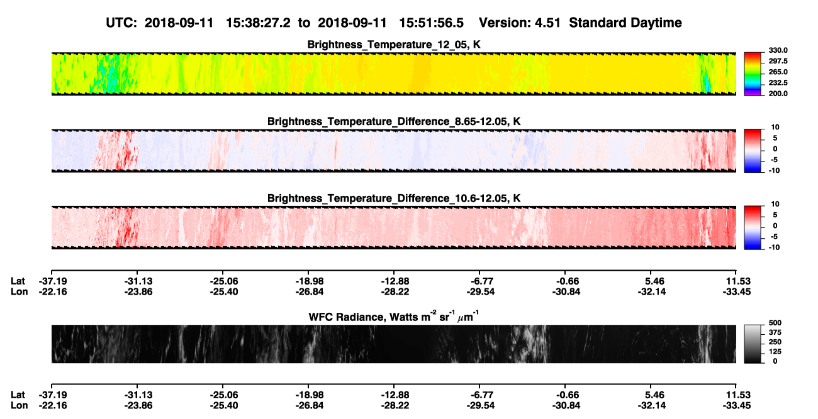This screenshot has width=818, height=419.
Task: Click the '250' label on the WFC Radiance scale
Action: [x=775, y=342]
